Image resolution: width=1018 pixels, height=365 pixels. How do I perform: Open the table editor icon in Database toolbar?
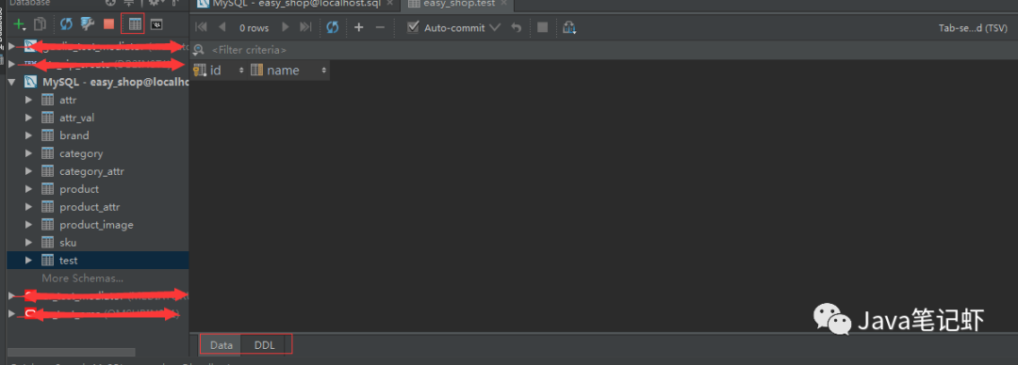pos(135,24)
